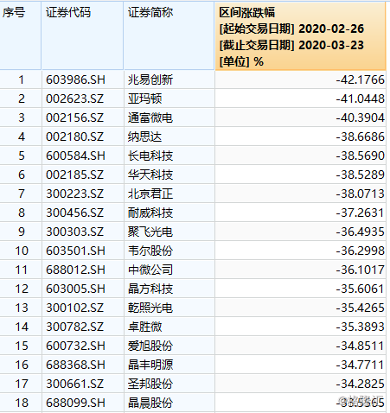Click the name 通富微电
390x413 pixels.
[x=150, y=118]
